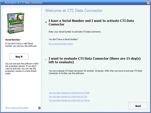Select the 'I want to evaluate' radio button
This screenshot has width=151, height=113.
click(x=46, y=60)
